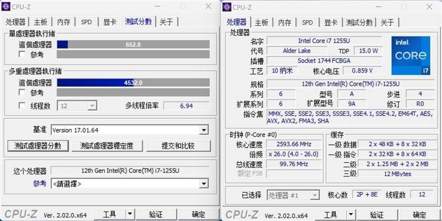The height and width of the screenshot is (221, 442).
Task: Click 插槽 field Socket 1744 FCBGA
Action: (324, 61)
